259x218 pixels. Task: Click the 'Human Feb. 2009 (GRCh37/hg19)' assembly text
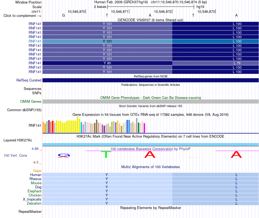tap(121, 2)
